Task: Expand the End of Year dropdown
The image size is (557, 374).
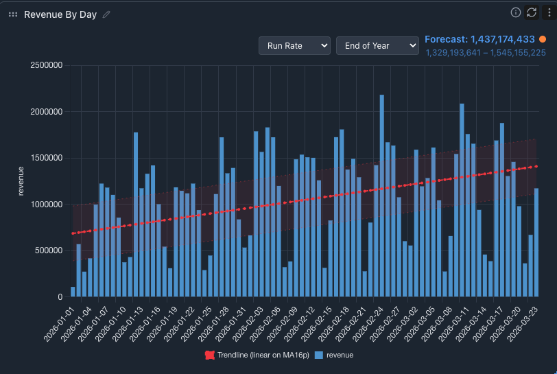Action: point(377,45)
